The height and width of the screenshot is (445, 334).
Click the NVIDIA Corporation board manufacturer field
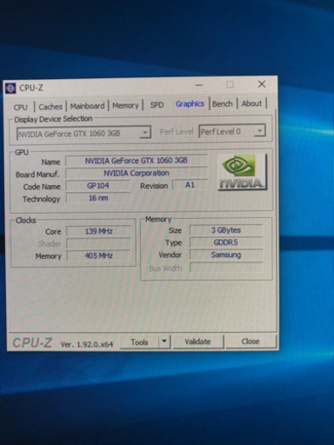click(x=137, y=173)
